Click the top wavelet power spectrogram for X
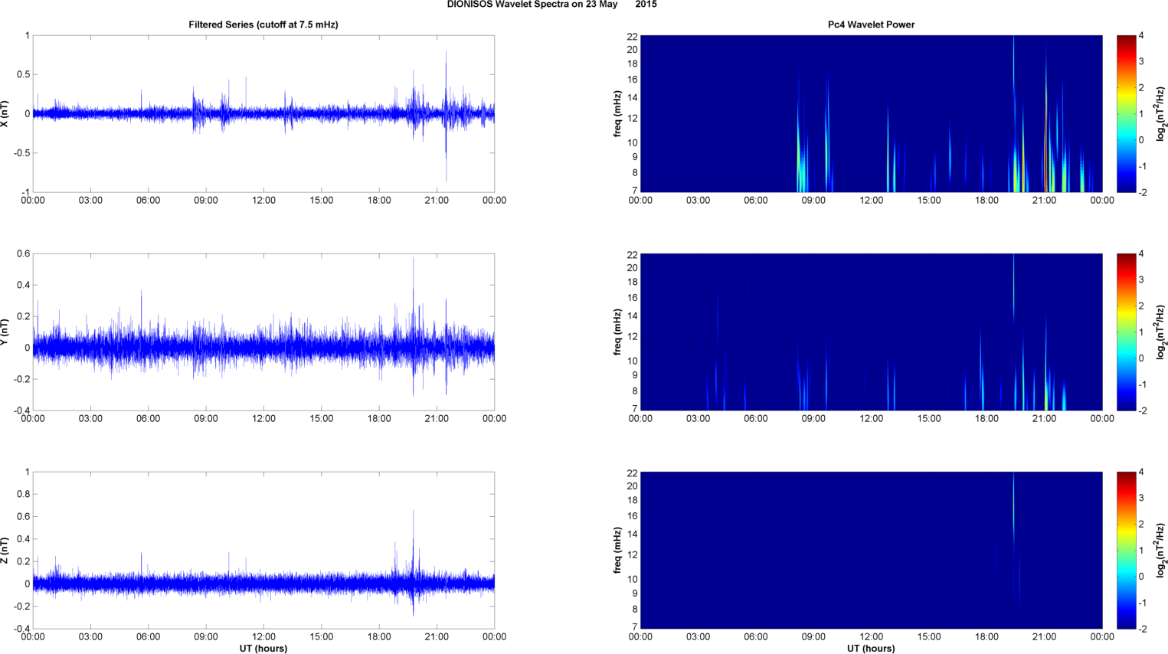This screenshot has width=1168, height=654. click(871, 113)
